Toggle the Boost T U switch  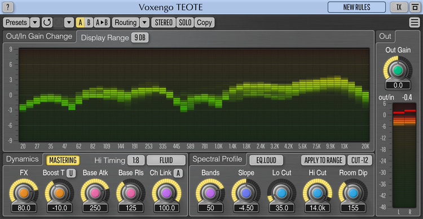tap(71, 173)
